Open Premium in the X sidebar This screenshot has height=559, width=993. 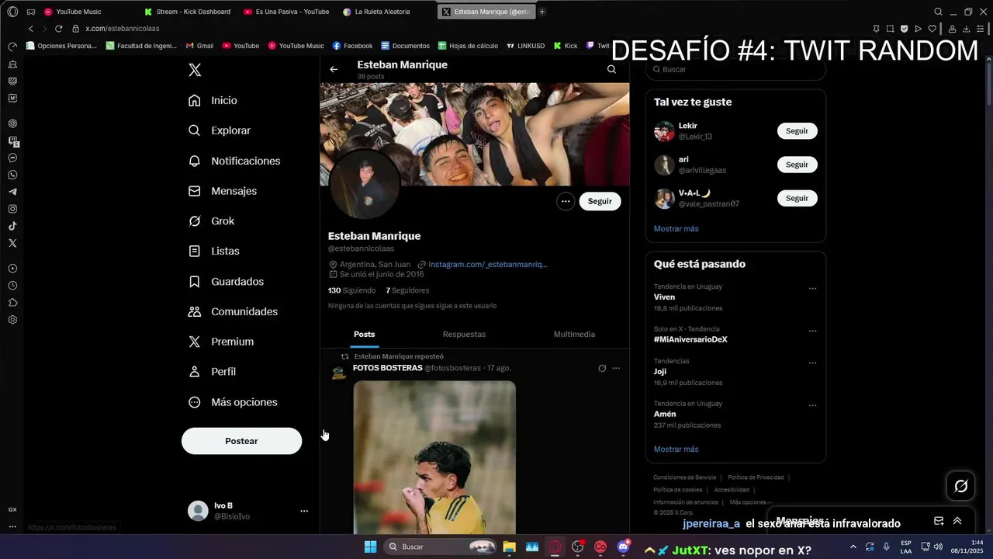tap(221, 342)
